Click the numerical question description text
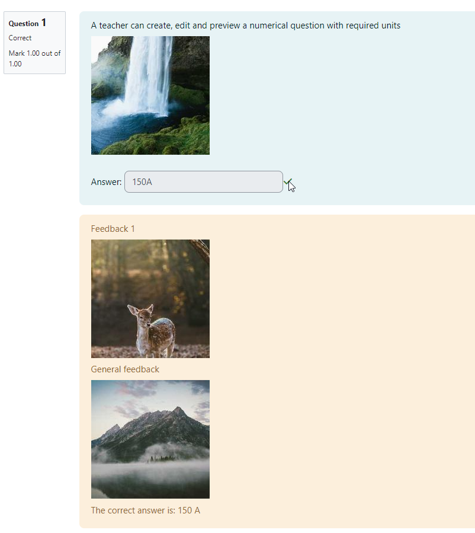Screen dimensions: 475x533 click(245, 25)
